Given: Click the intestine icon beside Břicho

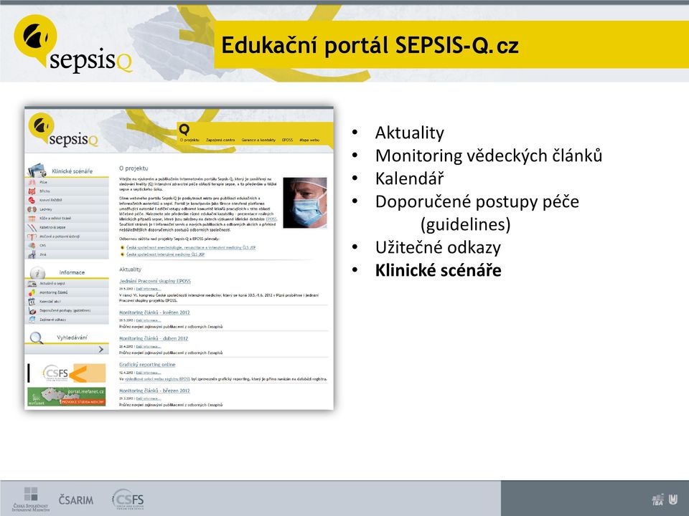Looking at the screenshot, I should [x=32, y=191].
